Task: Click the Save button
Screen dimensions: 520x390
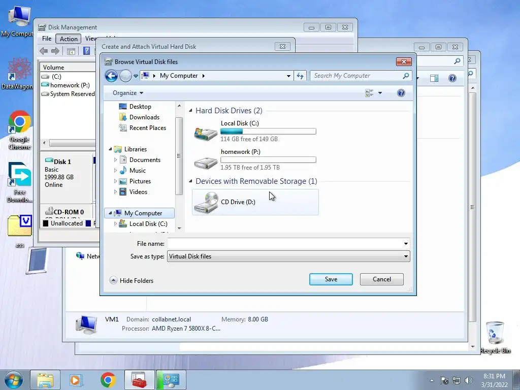Action: pyautogui.click(x=331, y=279)
